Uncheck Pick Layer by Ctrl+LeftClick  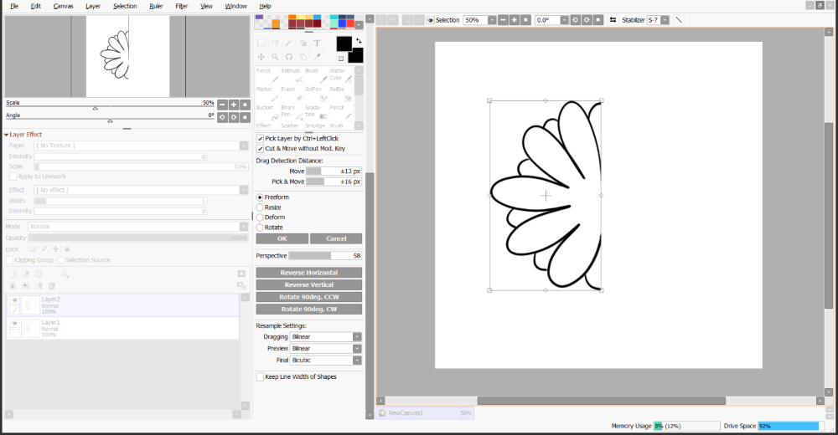pyautogui.click(x=260, y=138)
